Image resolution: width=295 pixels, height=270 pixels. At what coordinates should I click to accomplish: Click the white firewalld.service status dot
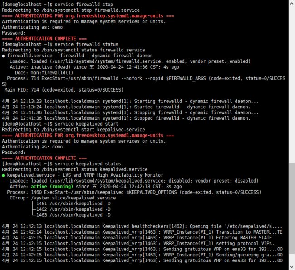click(3, 56)
